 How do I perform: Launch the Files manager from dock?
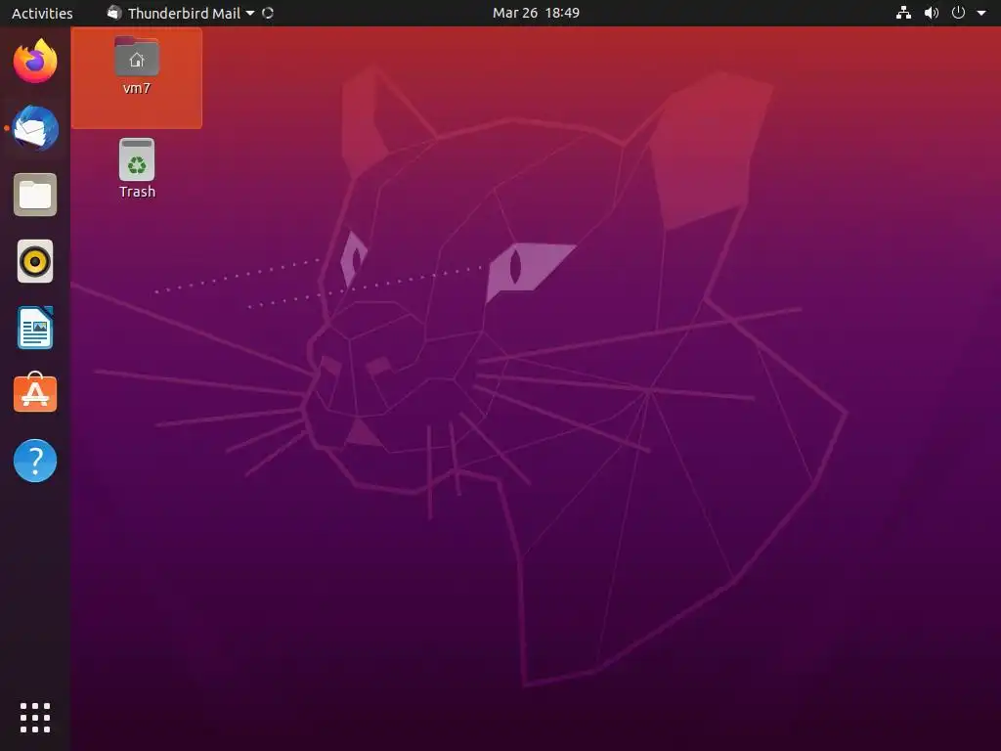[x=35, y=195]
